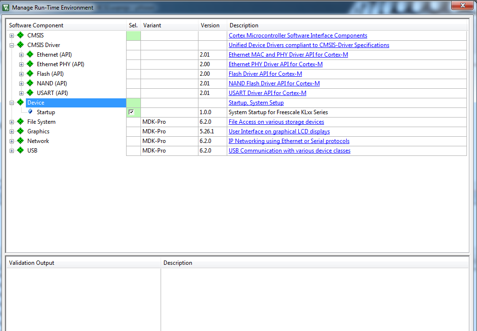This screenshot has width=477, height=331.
Task: Click the Network component diamond icon
Action: click(x=21, y=141)
